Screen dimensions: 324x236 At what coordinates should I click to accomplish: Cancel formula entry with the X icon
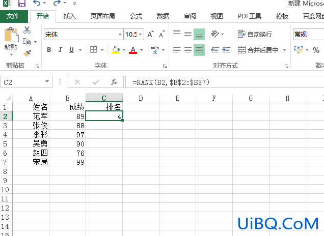pyautogui.click(x=77, y=82)
